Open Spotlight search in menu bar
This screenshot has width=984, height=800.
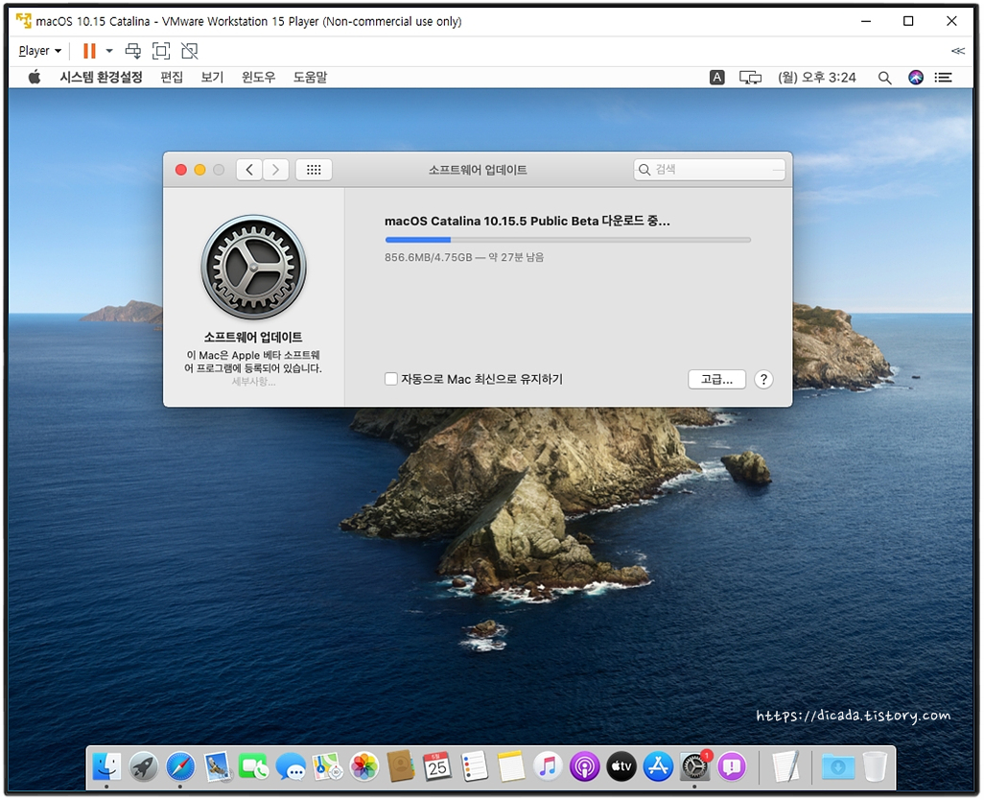tap(885, 78)
